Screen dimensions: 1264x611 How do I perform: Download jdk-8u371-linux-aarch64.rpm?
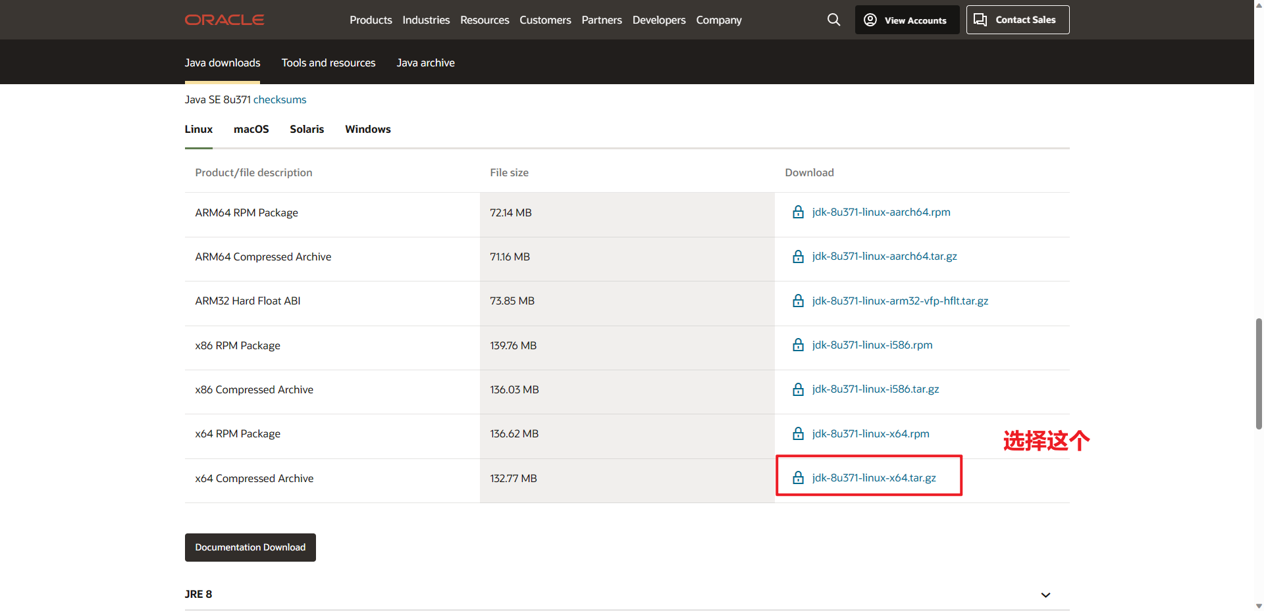881,212
